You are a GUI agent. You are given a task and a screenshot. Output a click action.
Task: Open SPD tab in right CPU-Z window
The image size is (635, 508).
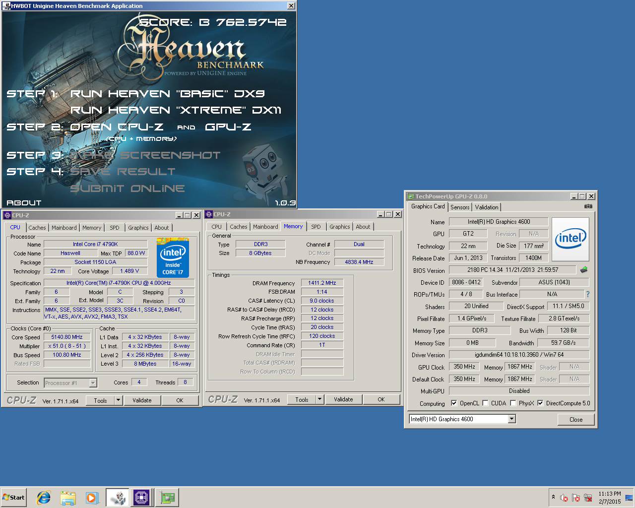pos(316,227)
